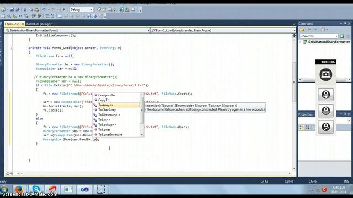The image size is (353, 198).
Task: Click the Toshiba video camera button
Action: (326, 95)
